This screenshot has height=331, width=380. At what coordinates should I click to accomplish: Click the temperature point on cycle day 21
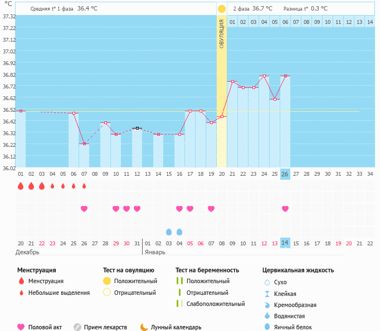coord(232,82)
